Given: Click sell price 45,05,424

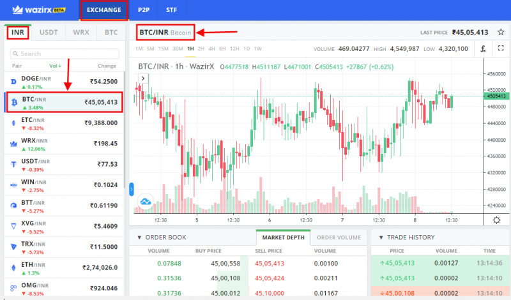Looking at the screenshot, I should 270,278.
